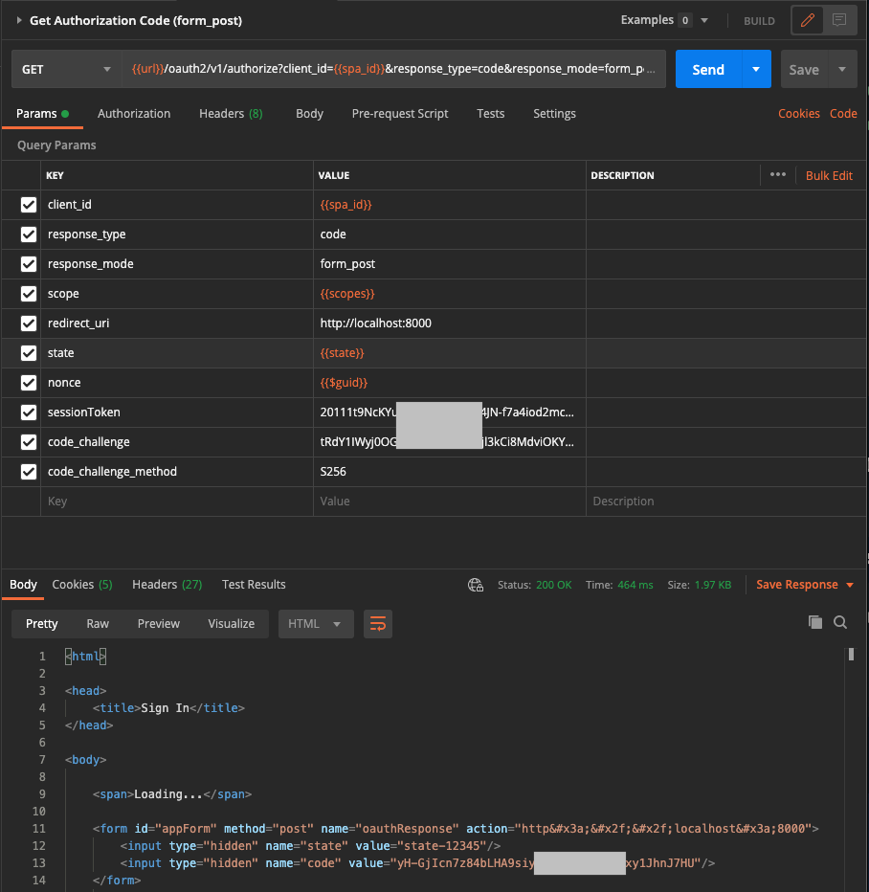Uncheck the response_mode parameter checkbox

pyautogui.click(x=29, y=264)
